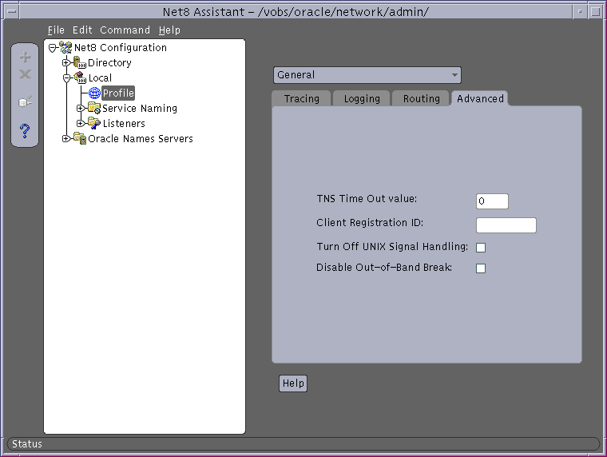Select Listeners label in tree
The image size is (607, 457).
coord(124,123)
